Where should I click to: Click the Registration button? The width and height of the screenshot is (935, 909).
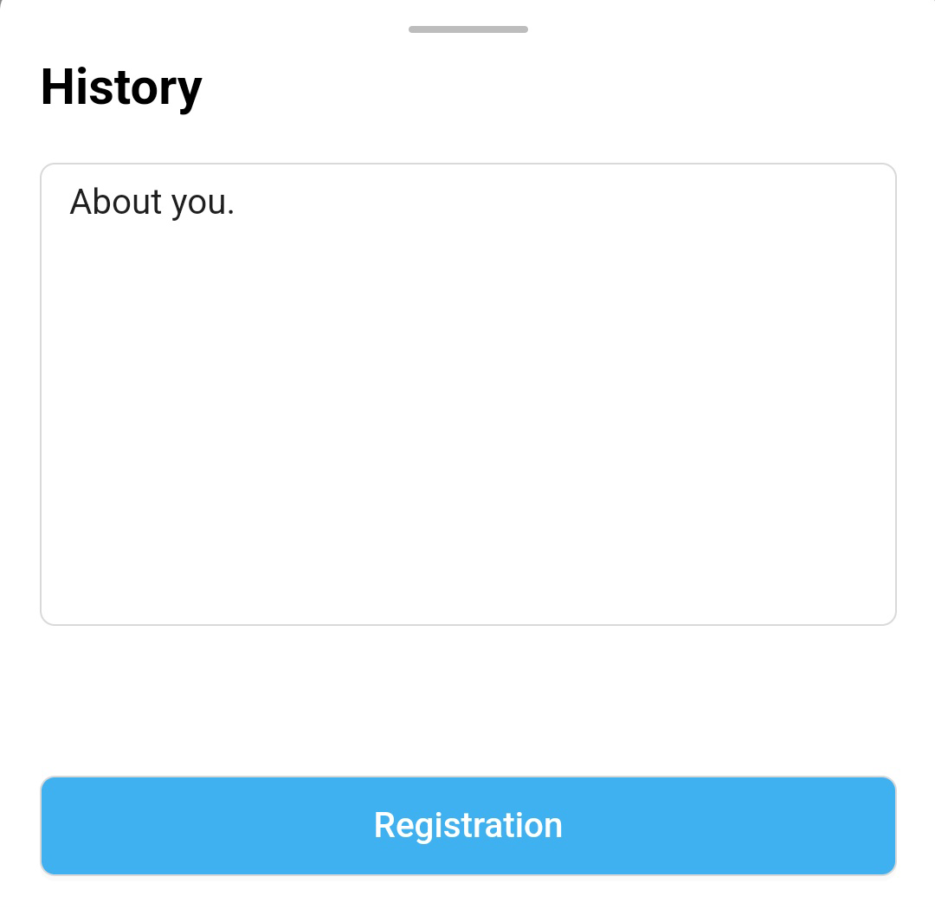point(467,825)
